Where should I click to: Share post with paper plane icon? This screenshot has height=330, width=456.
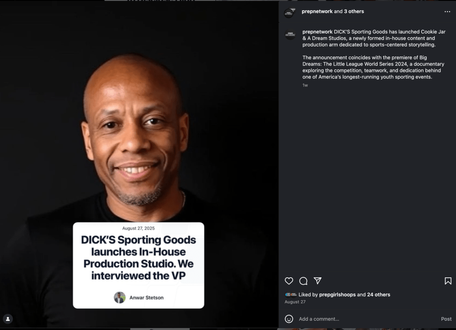coord(318,281)
